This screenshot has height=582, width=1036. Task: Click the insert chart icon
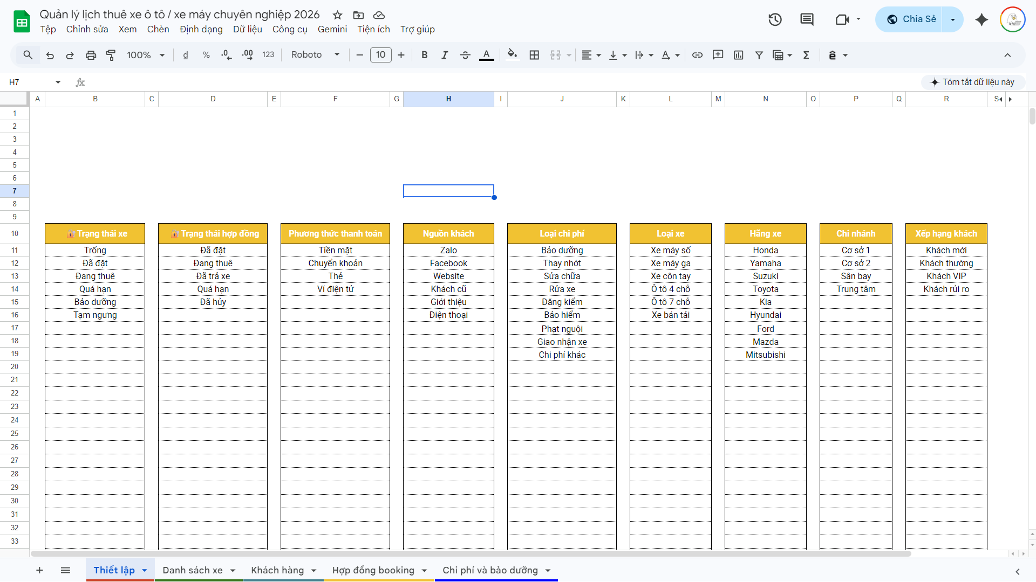point(738,55)
